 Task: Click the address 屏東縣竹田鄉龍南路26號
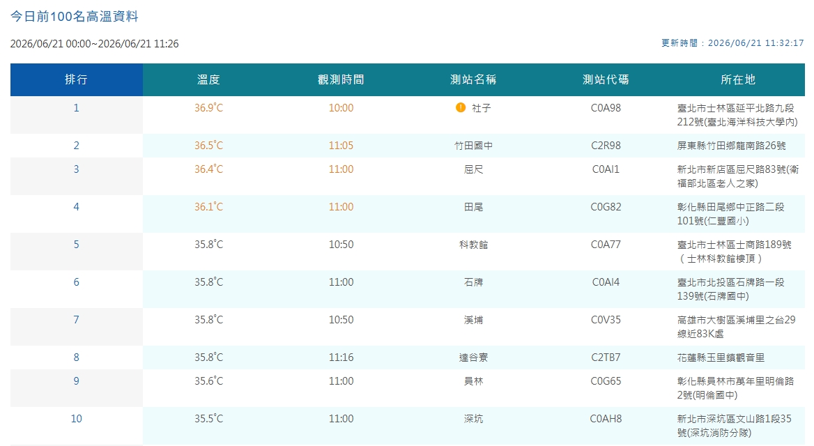(731, 146)
